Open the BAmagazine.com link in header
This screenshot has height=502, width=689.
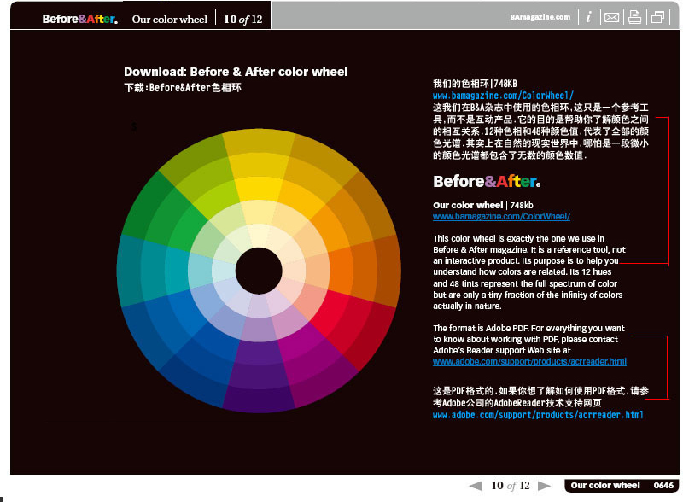click(x=540, y=16)
